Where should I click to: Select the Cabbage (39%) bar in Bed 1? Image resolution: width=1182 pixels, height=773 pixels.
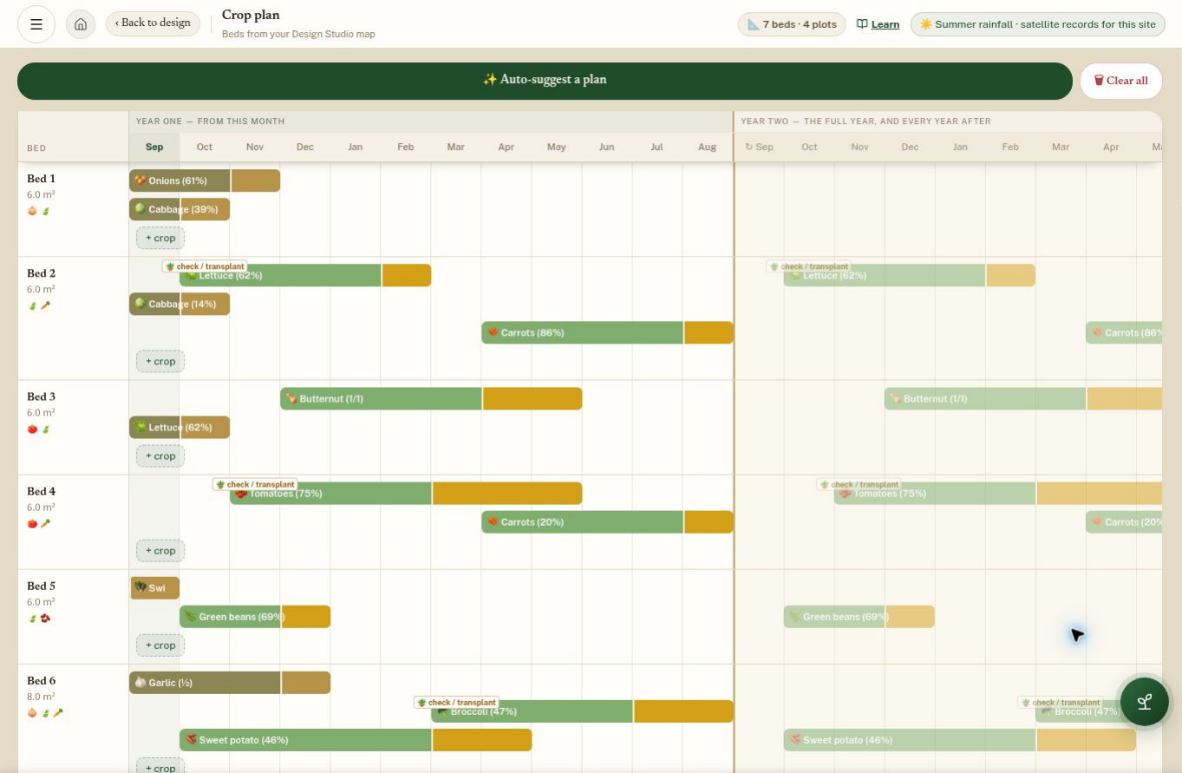coord(180,209)
